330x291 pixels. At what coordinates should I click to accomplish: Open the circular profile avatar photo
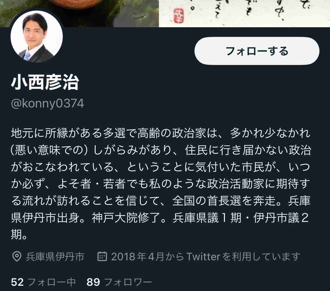(37, 36)
